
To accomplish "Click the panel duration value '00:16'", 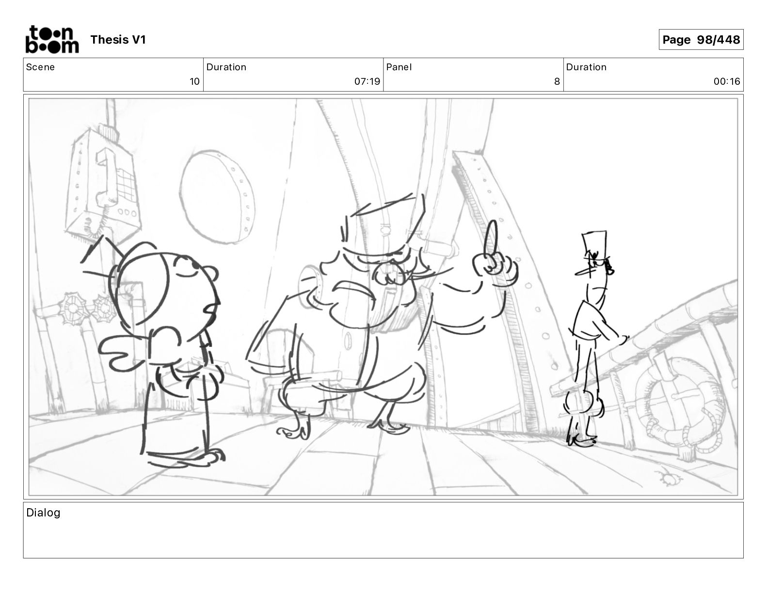I will click(727, 81).
